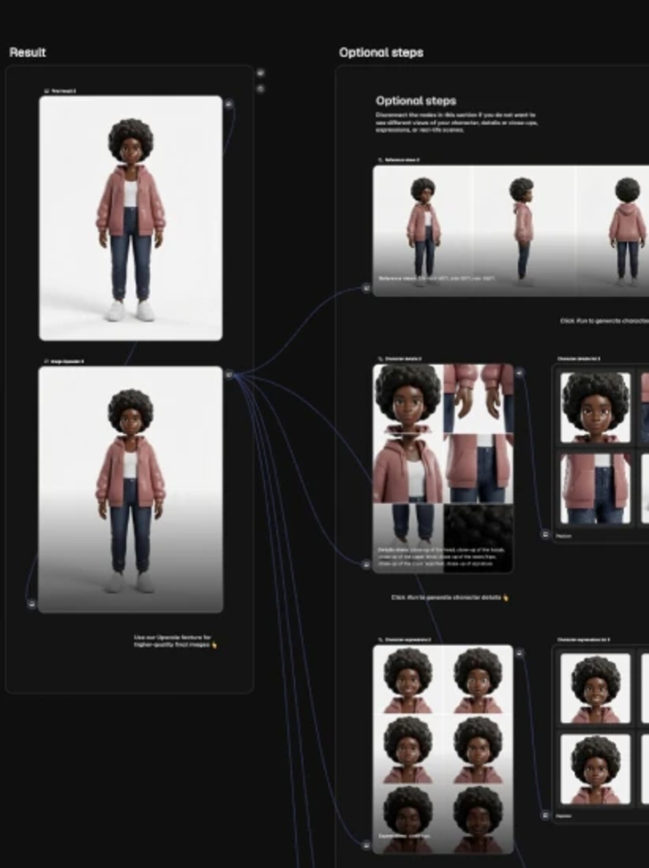Click the input port of Character details list node

[x=545, y=534]
